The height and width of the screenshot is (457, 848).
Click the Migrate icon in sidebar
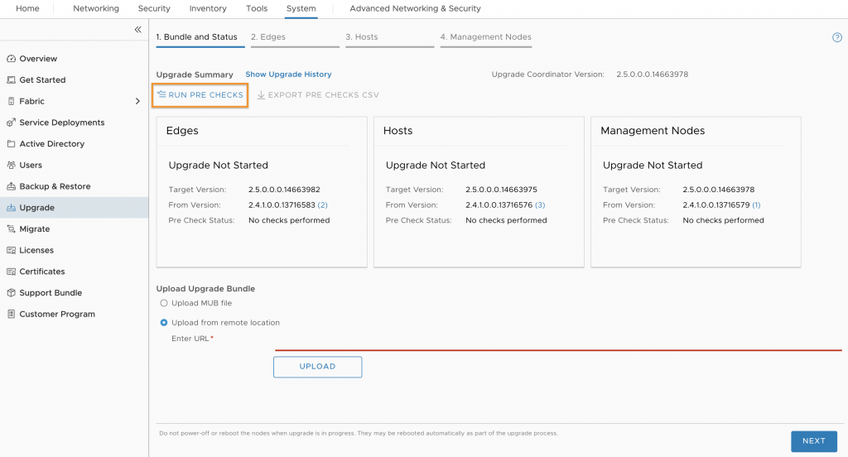(x=11, y=228)
